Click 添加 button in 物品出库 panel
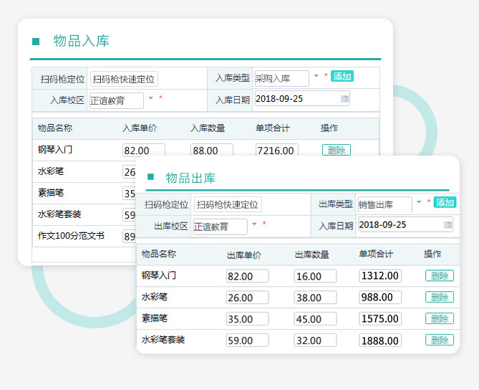 click(445, 202)
